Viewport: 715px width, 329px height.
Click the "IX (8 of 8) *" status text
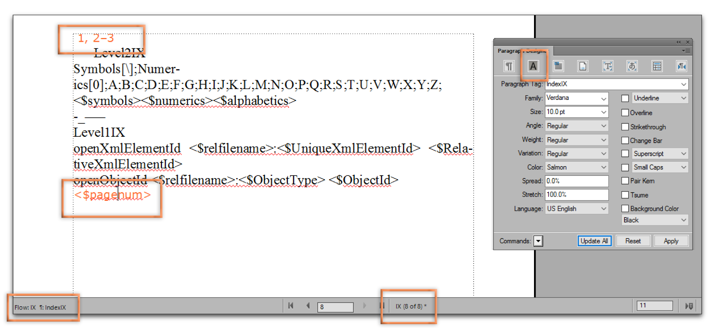tap(411, 306)
